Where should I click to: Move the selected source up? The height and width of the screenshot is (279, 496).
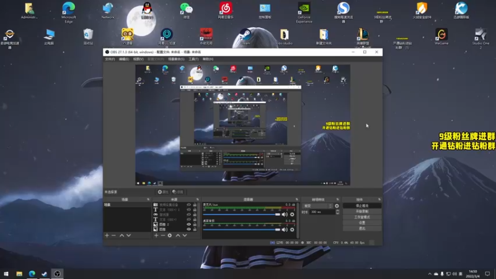(x=178, y=236)
